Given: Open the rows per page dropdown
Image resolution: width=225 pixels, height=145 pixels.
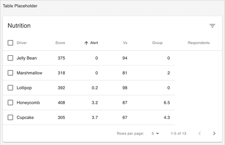Looking at the screenshot, I should coord(155,134).
